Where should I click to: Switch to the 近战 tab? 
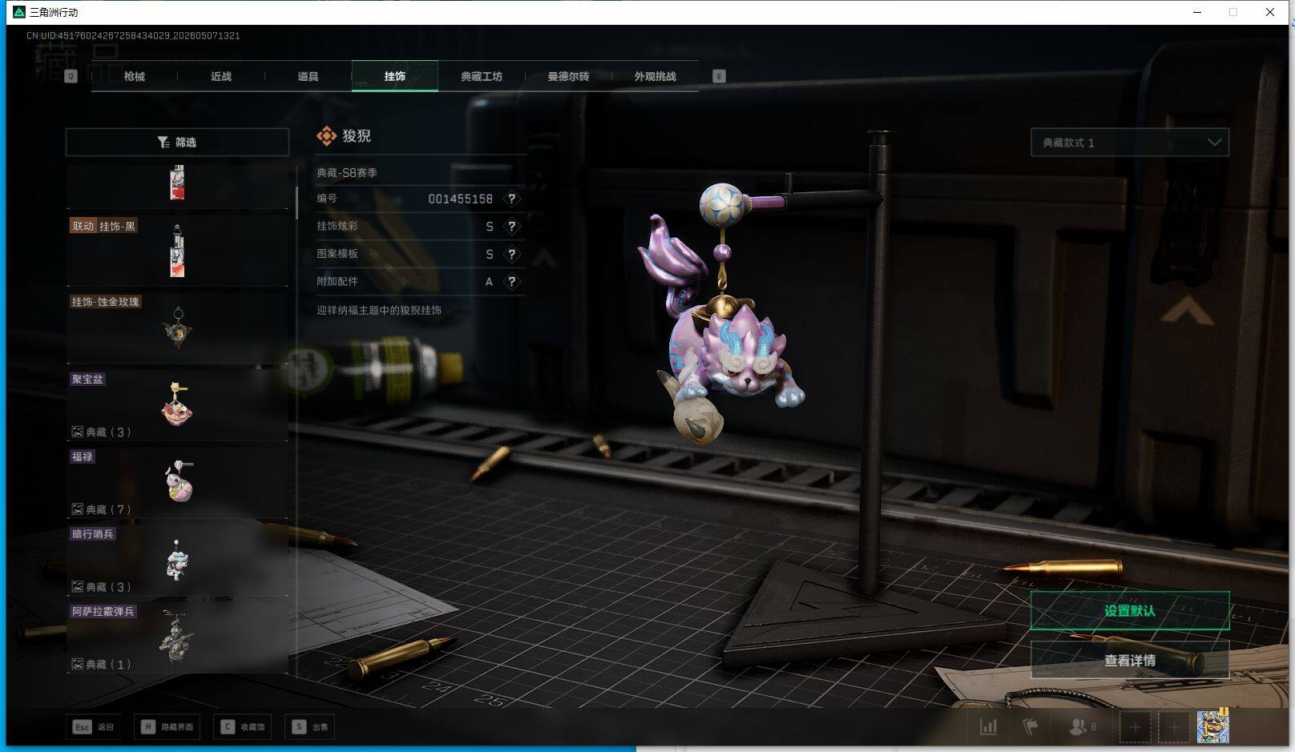pos(220,76)
